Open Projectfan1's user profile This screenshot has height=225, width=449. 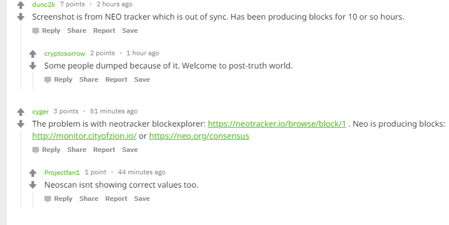pos(62,172)
